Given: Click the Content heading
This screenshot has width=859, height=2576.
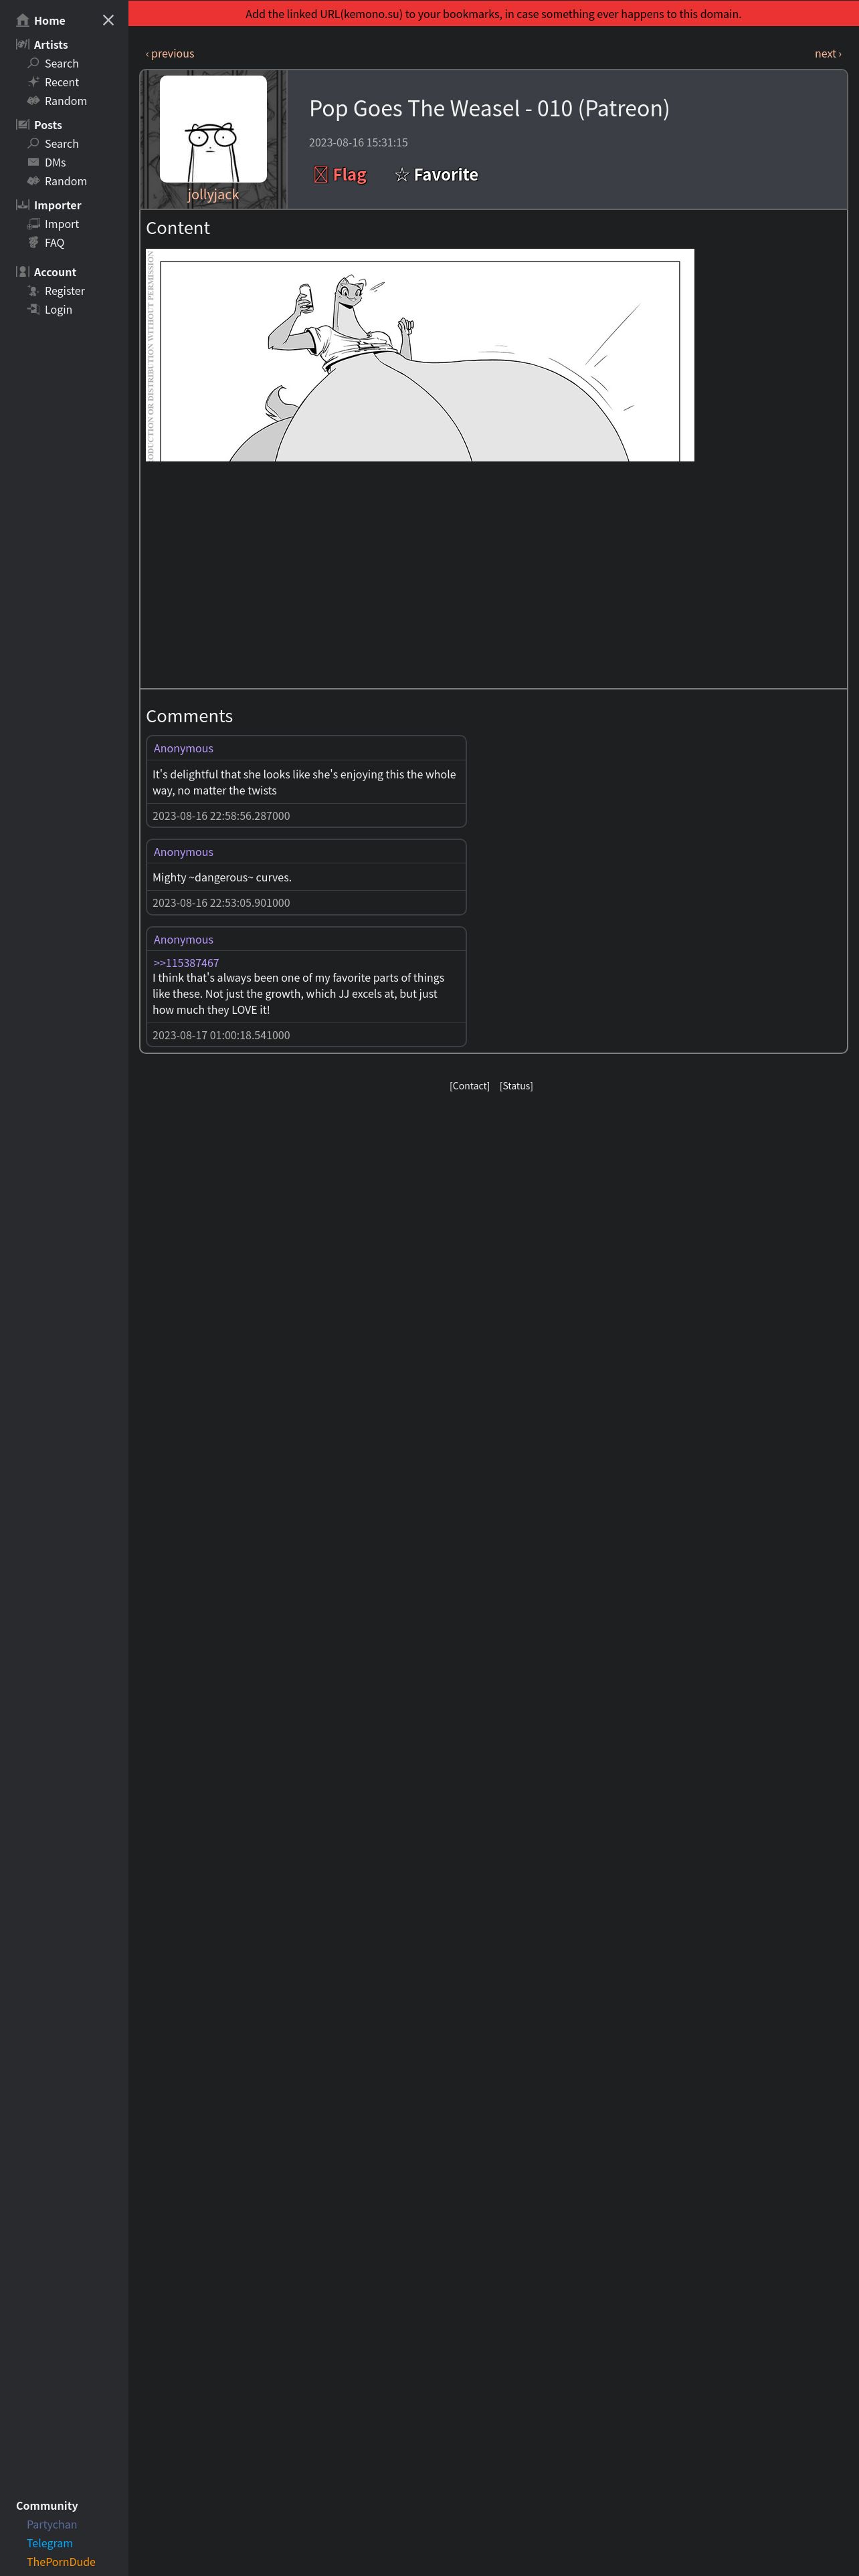Looking at the screenshot, I should [178, 228].
